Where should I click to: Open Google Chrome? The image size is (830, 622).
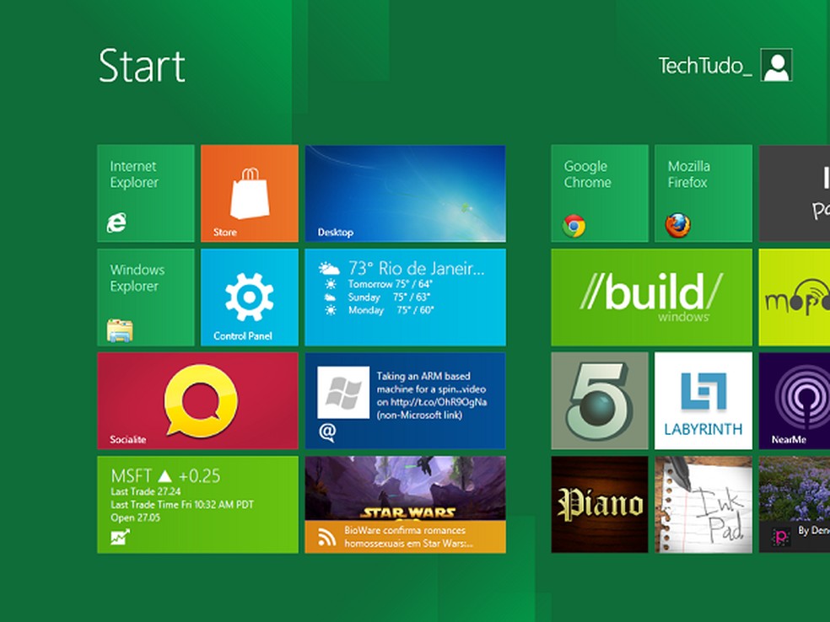pyautogui.click(x=599, y=193)
